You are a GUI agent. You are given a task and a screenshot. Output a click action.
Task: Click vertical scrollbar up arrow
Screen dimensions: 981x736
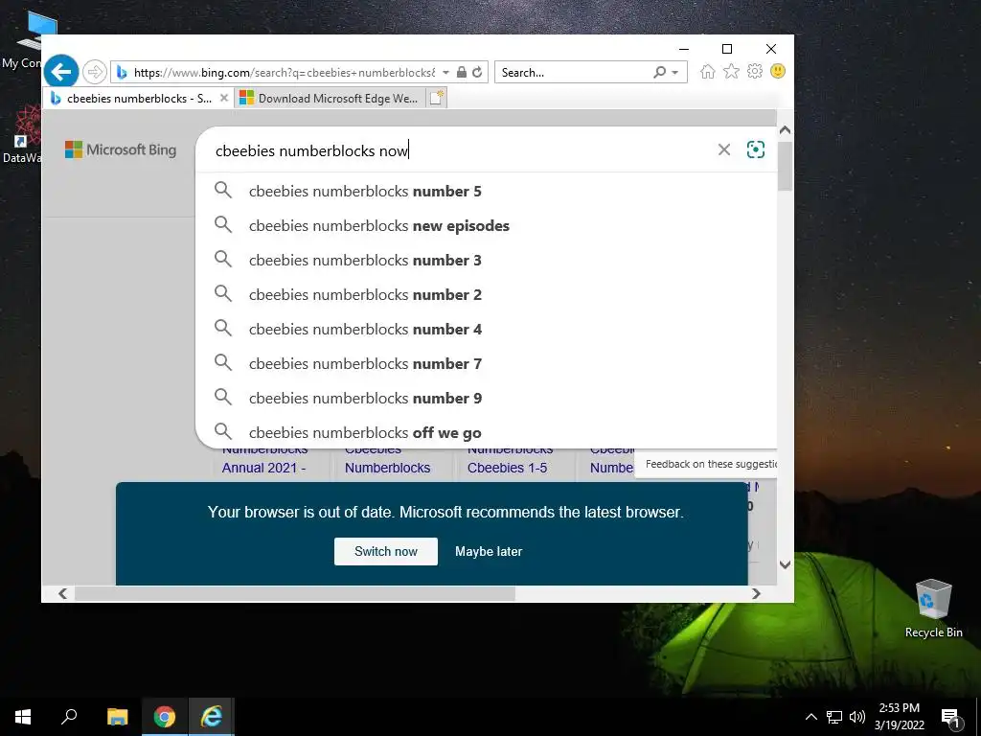tap(786, 130)
